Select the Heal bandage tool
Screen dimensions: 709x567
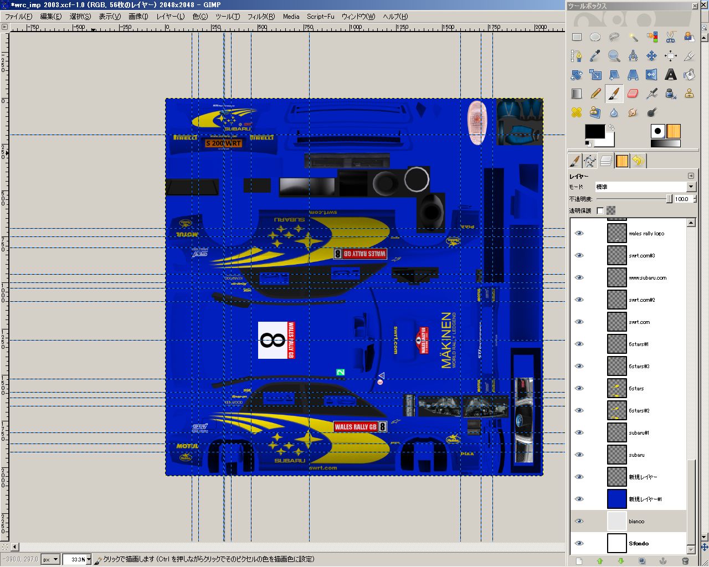[x=576, y=112]
